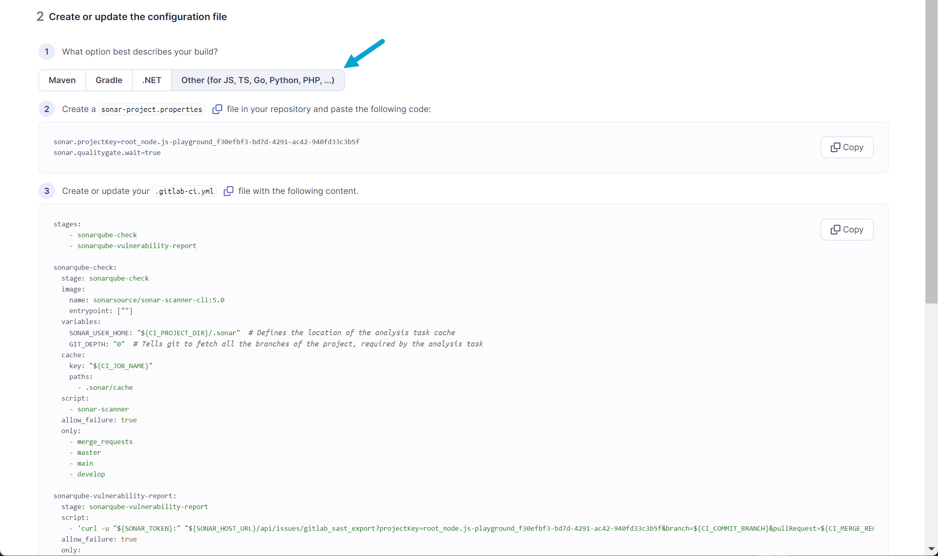
Task: Click the section 2 heading number
Action: 40,16
